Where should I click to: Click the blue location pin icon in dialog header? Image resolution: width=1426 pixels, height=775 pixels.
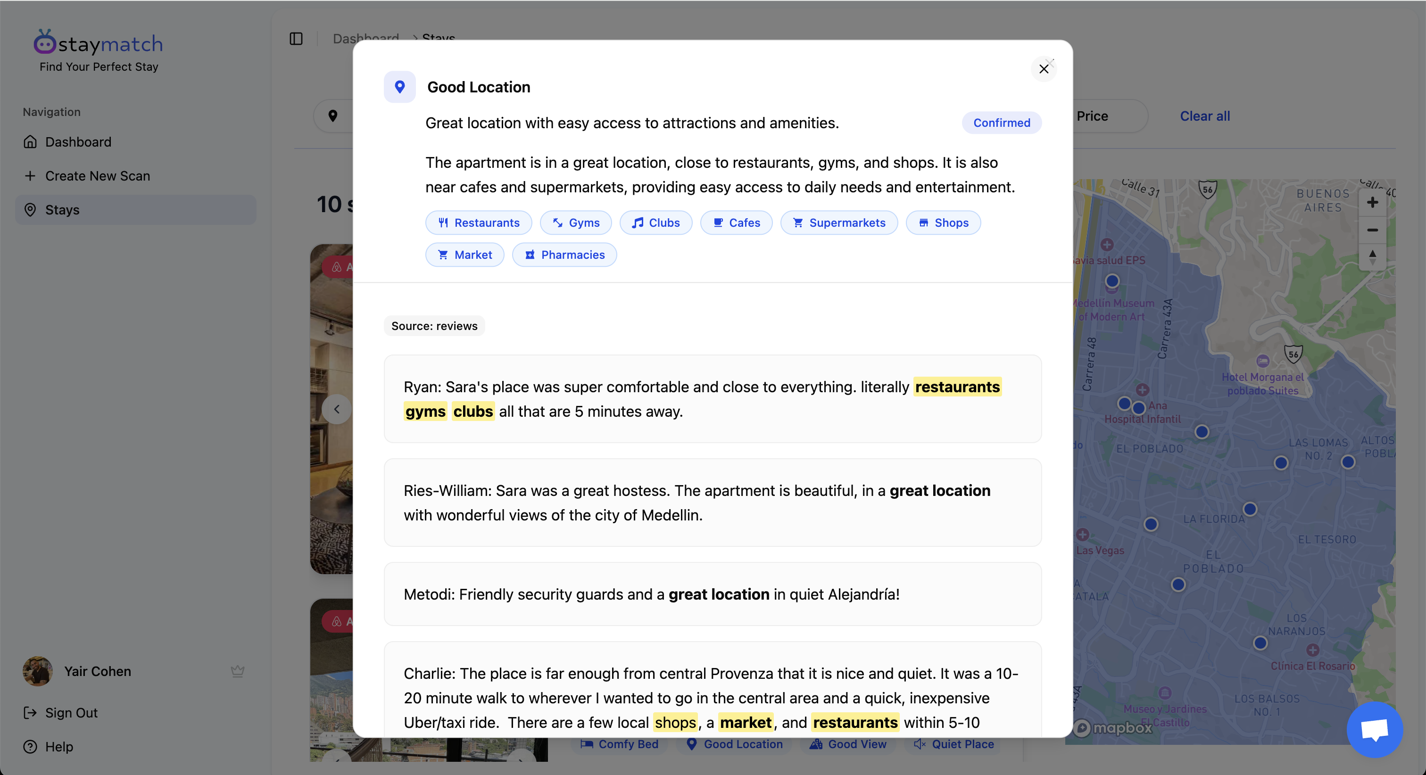tap(400, 87)
